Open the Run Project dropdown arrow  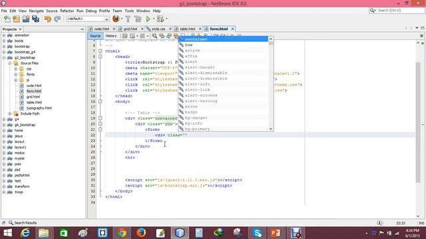(153, 19)
